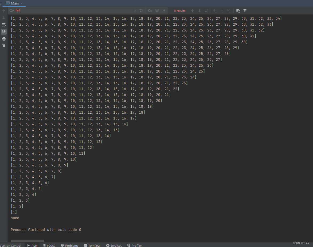Toggle scroll to end of console
313x247 pixels.
pyautogui.click(x=4, y=32)
